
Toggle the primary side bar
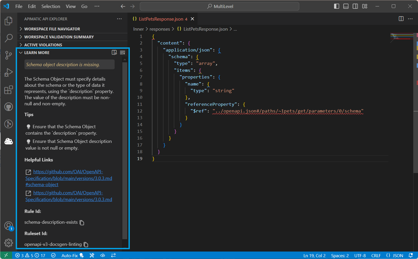click(x=337, y=6)
